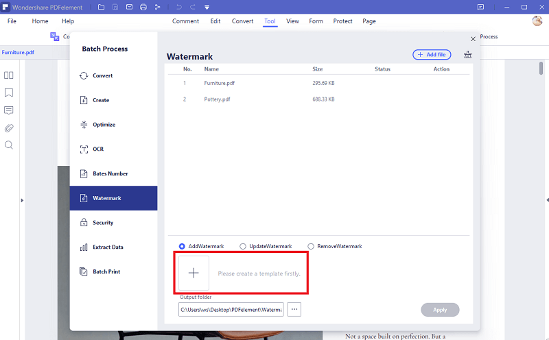The image size is (549, 340).
Task: Click the Wondershare PDFelement logo icon
Action: [x=5, y=7]
